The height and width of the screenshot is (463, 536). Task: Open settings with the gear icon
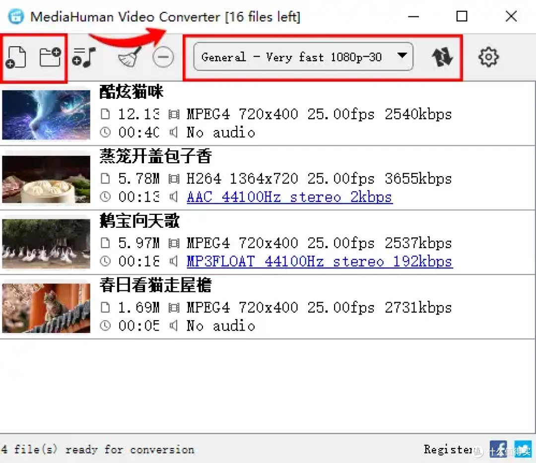pyautogui.click(x=488, y=57)
